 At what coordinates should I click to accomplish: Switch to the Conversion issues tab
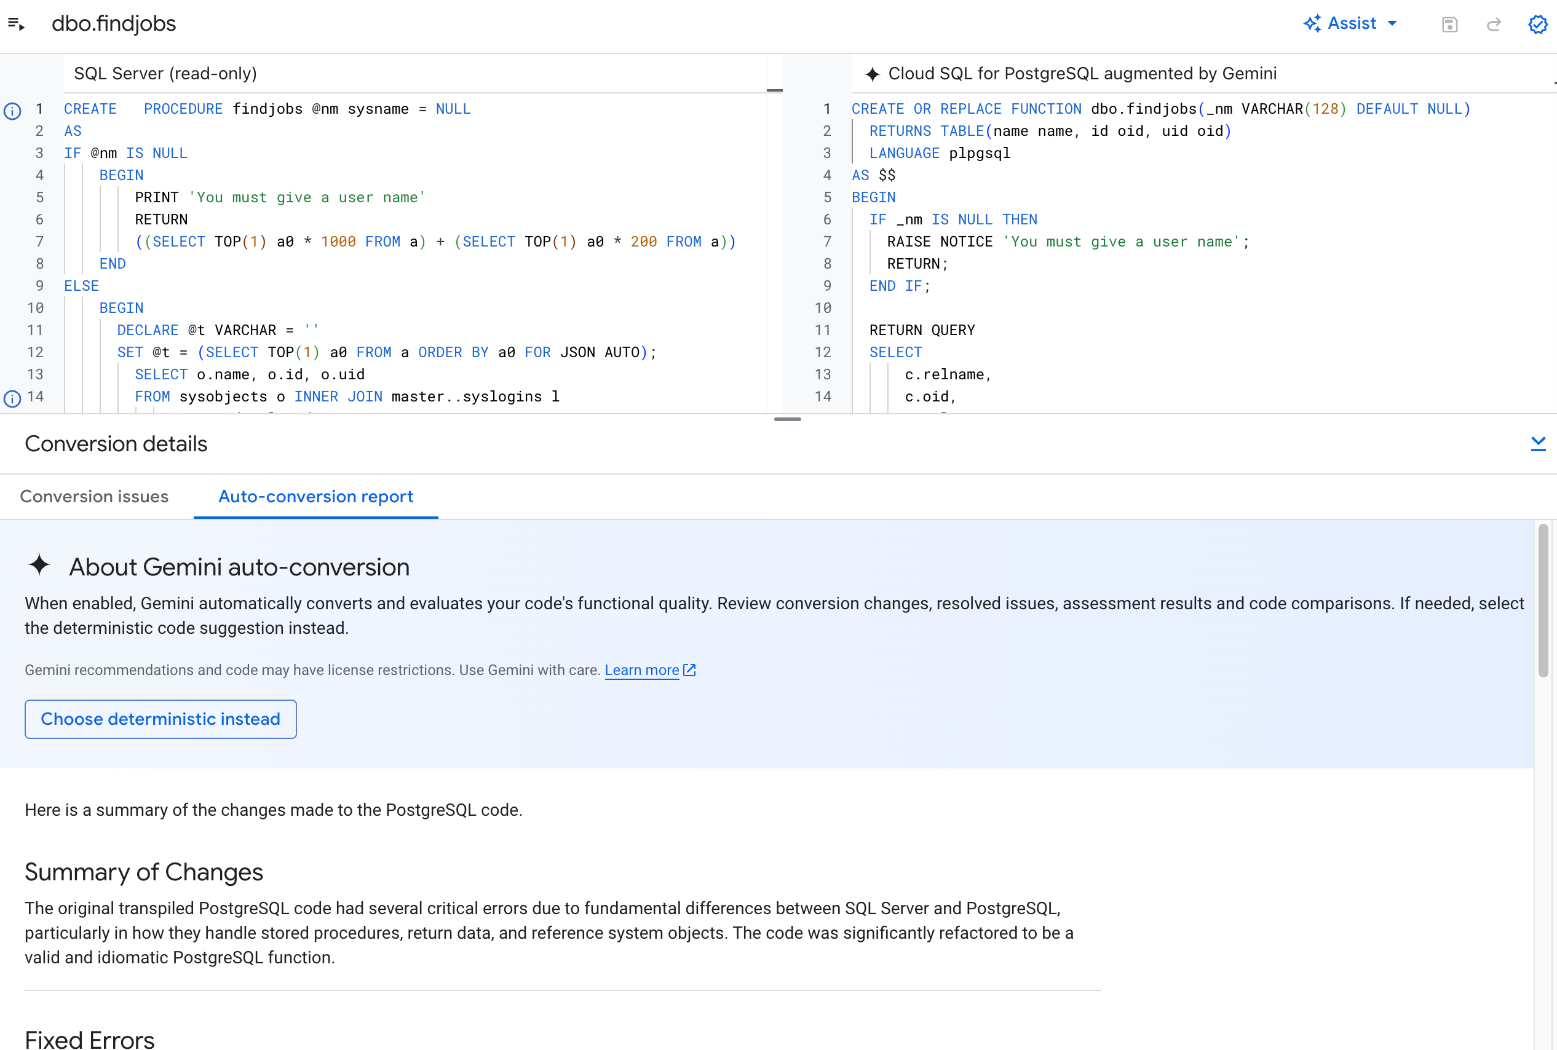click(95, 496)
